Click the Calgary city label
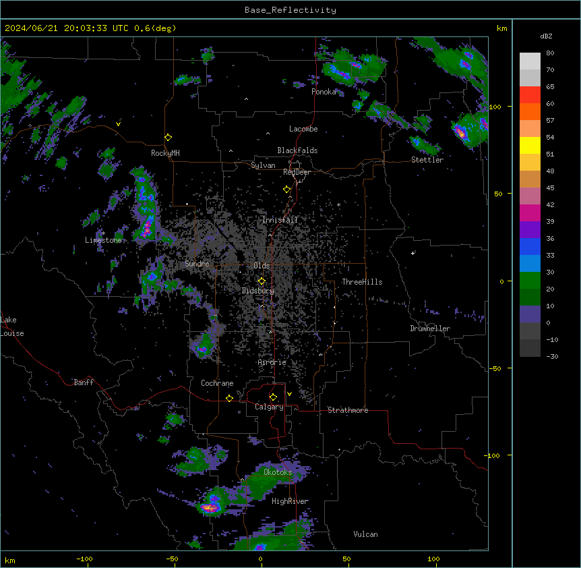The height and width of the screenshot is (568, 581). point(269,407)
